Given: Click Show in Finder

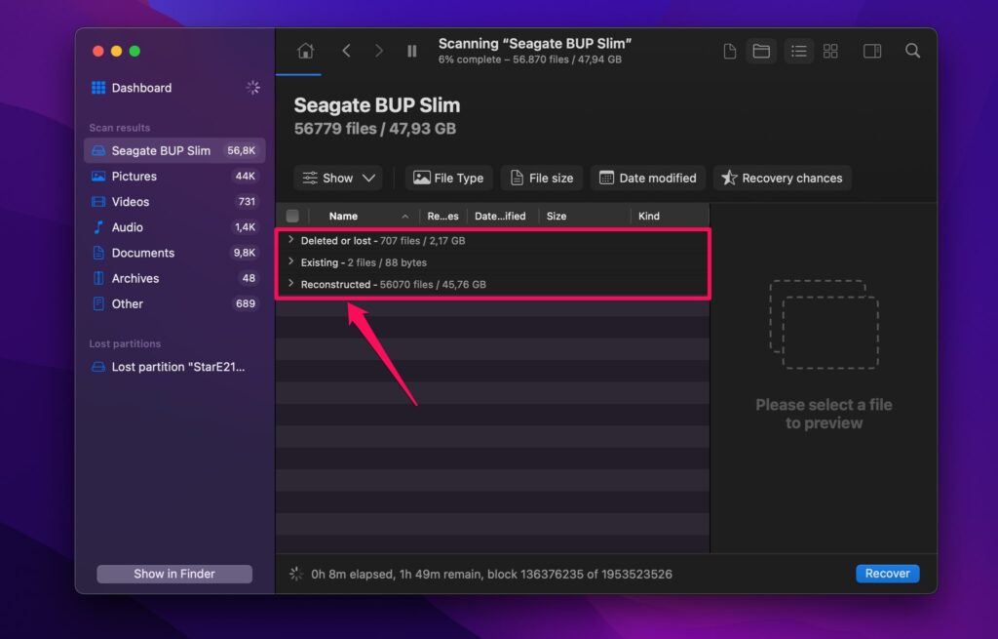Looking at the screenshot, I should 174,574.
